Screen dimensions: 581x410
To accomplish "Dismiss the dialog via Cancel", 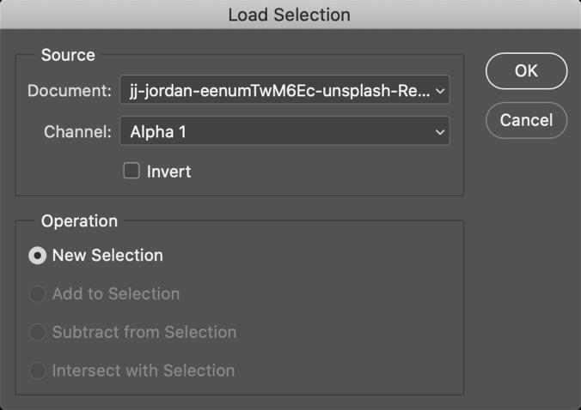I will 526,120.
